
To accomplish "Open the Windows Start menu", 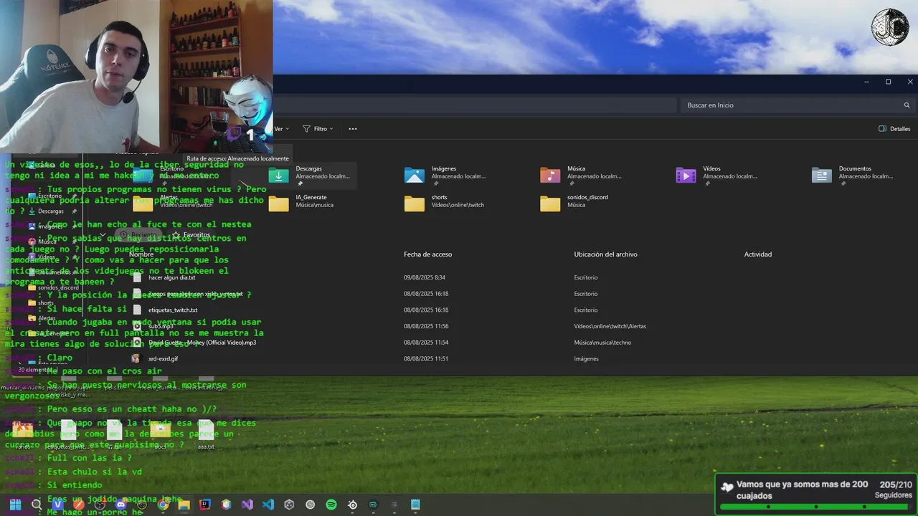I will click(15, 505).
